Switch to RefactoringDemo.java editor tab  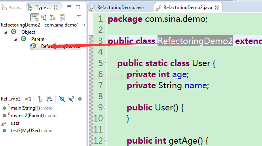(120, 8)
